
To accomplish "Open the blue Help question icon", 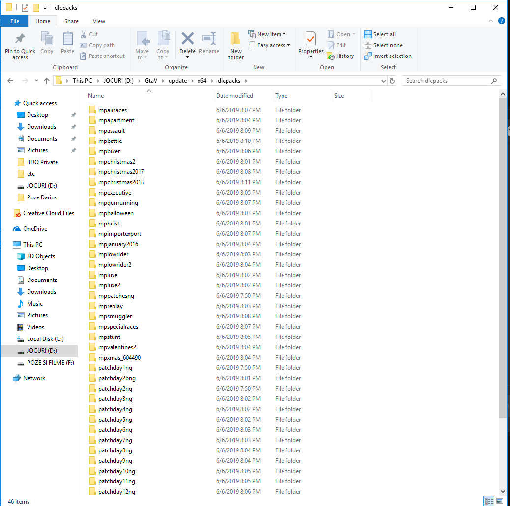I will 502,21.
